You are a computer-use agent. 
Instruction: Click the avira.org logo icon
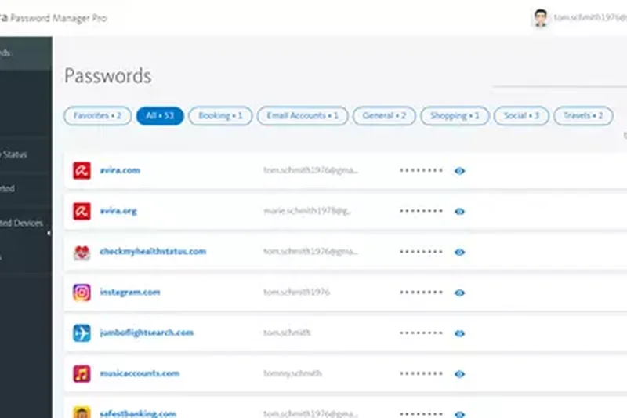coord(82,211)
